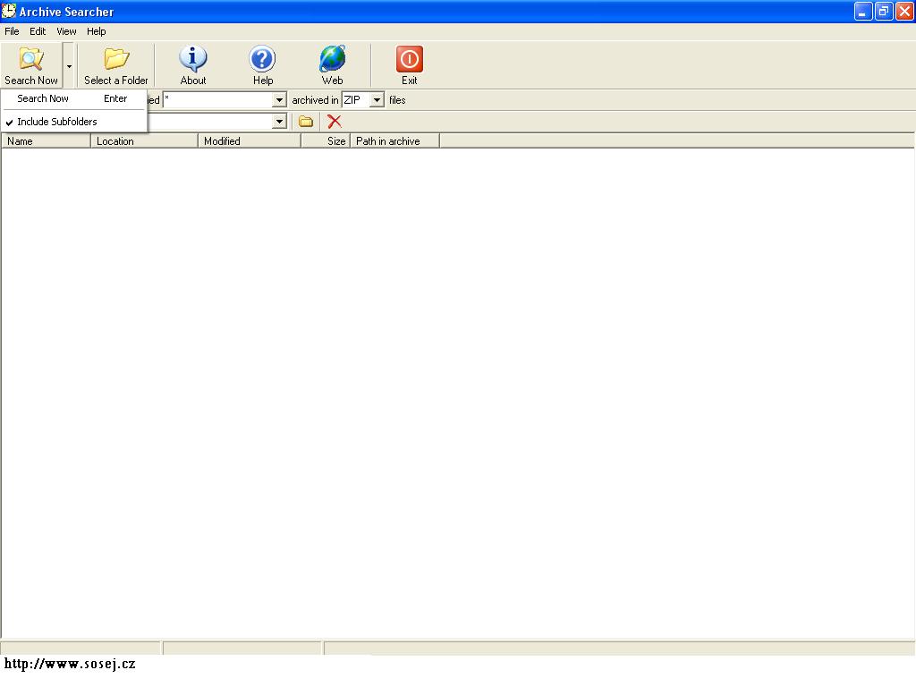Open the file name pattern dropdown
916x687 pixels.
(x=279, y=100)
